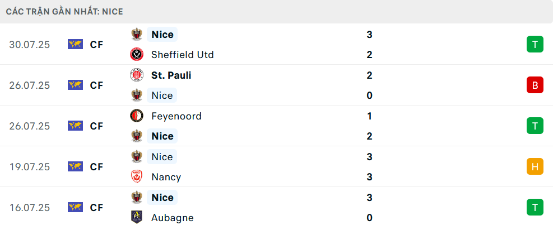The image size is (553, 225).
Task: Click the red B result badge
Action: pyautogui.click(x=535, y=85)
